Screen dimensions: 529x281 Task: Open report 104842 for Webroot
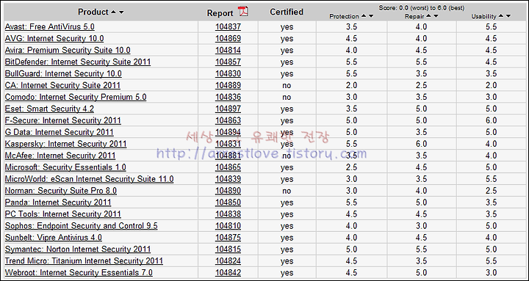click(x=228, y=273)
